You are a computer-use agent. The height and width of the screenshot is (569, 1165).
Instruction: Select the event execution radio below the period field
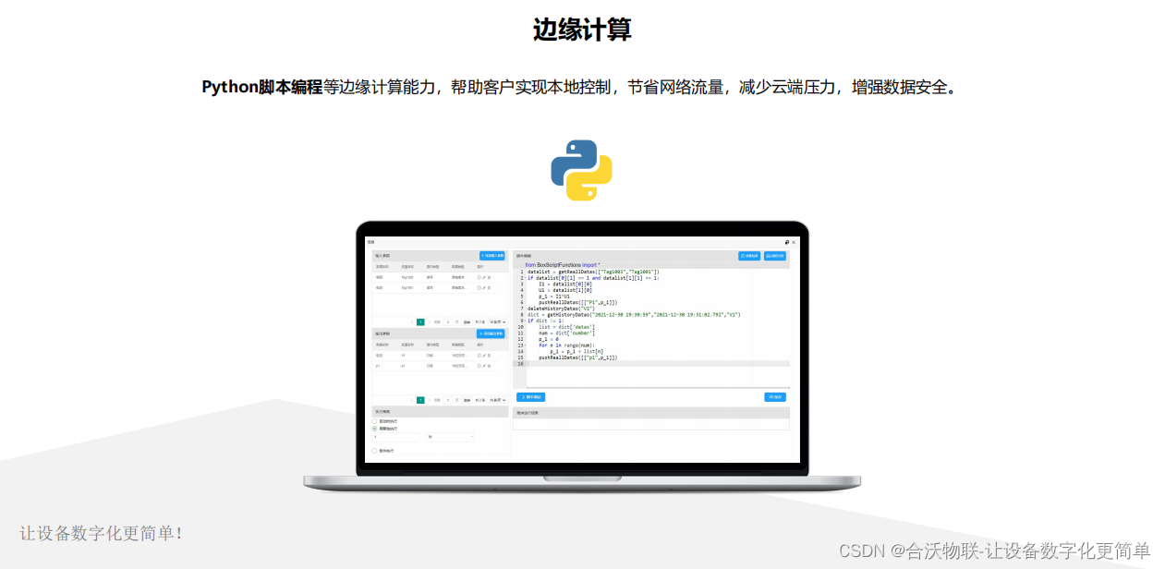tap(374, 451)
